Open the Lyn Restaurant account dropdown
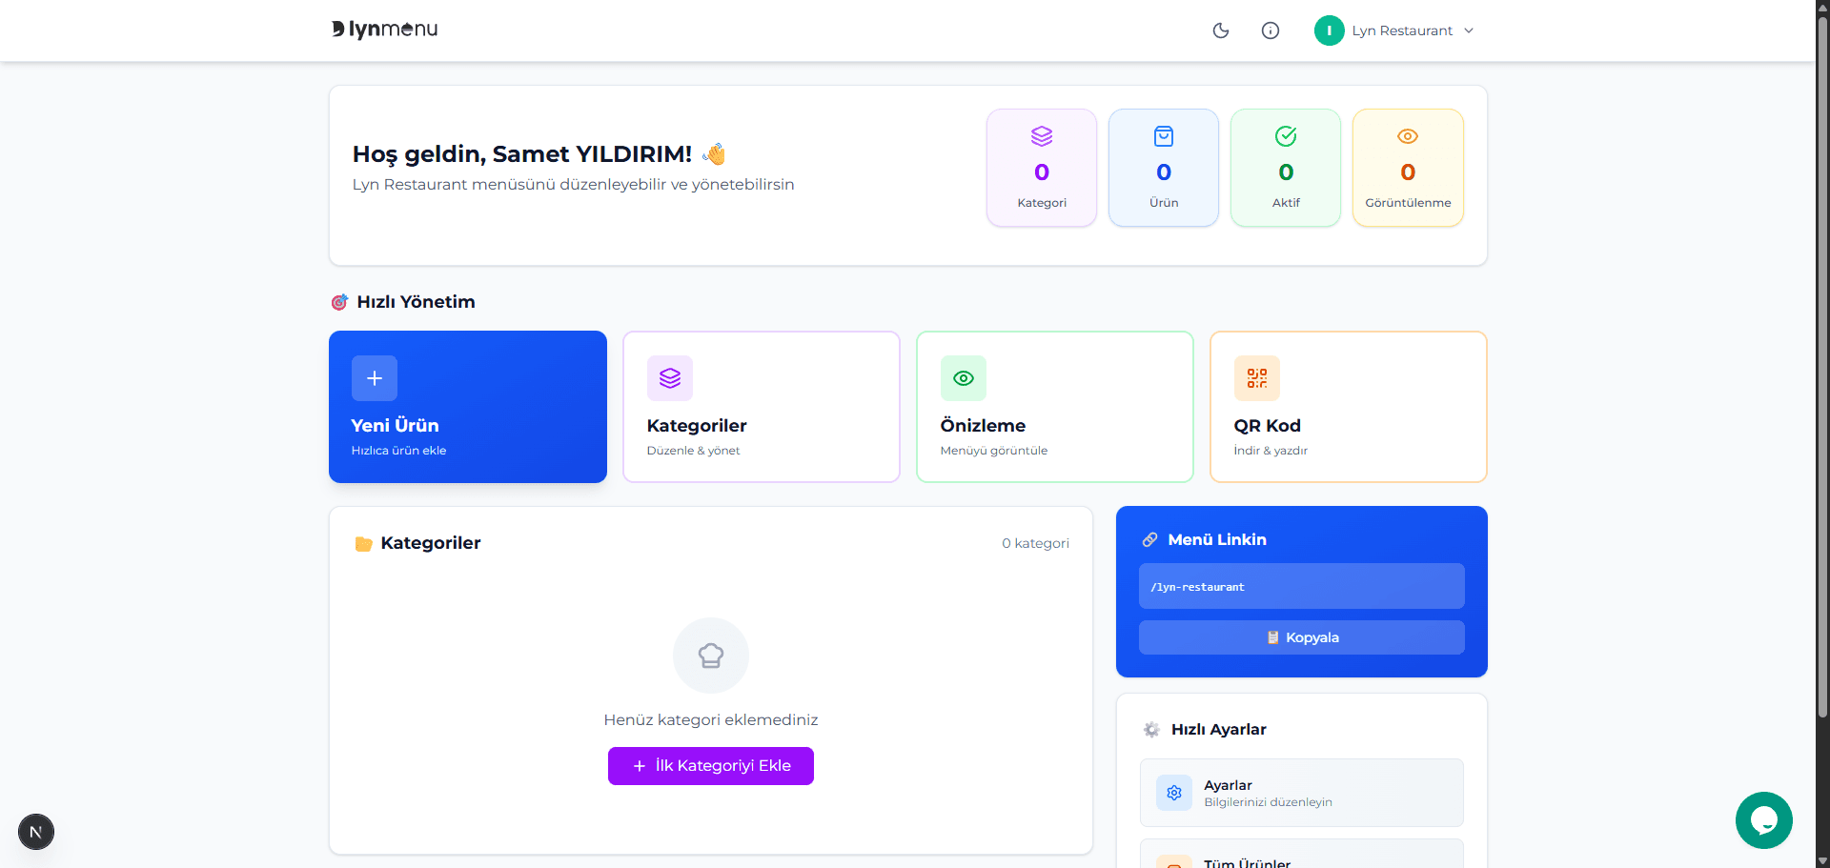Viewport: 1830px width, 868px height. [x=1394, y=30]
